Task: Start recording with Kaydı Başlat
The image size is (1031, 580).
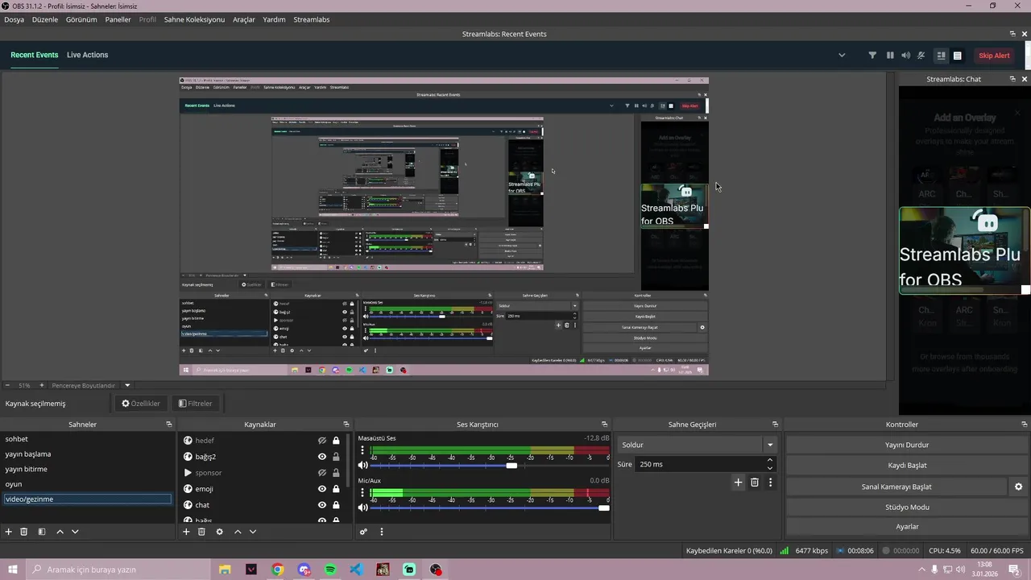Action: 907,466
